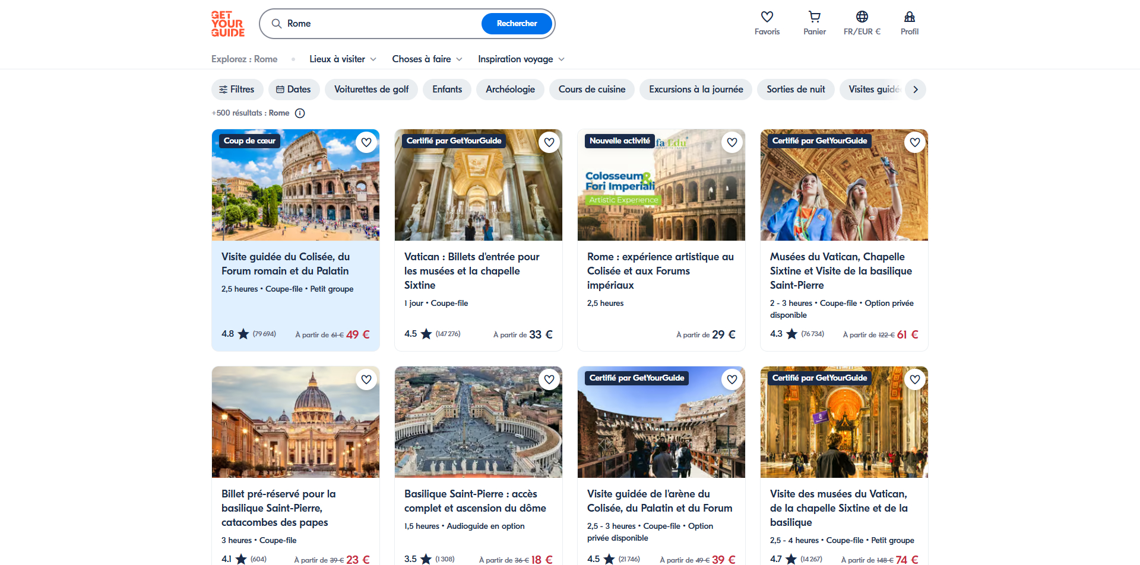Click Explorez : Rome breadcrumb text
Image resolution: width=1140 pixels, height=565 pixels.
pyautogui.click(x=245, y=59)
